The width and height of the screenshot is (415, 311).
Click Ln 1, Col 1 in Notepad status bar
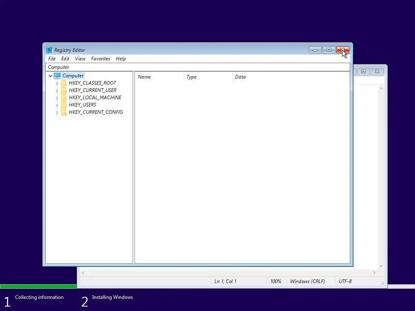pos(225,281)
